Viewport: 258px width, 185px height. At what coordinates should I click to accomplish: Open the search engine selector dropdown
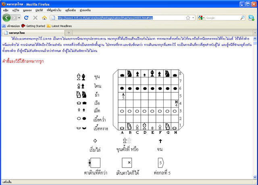click(x=202, y=18)
